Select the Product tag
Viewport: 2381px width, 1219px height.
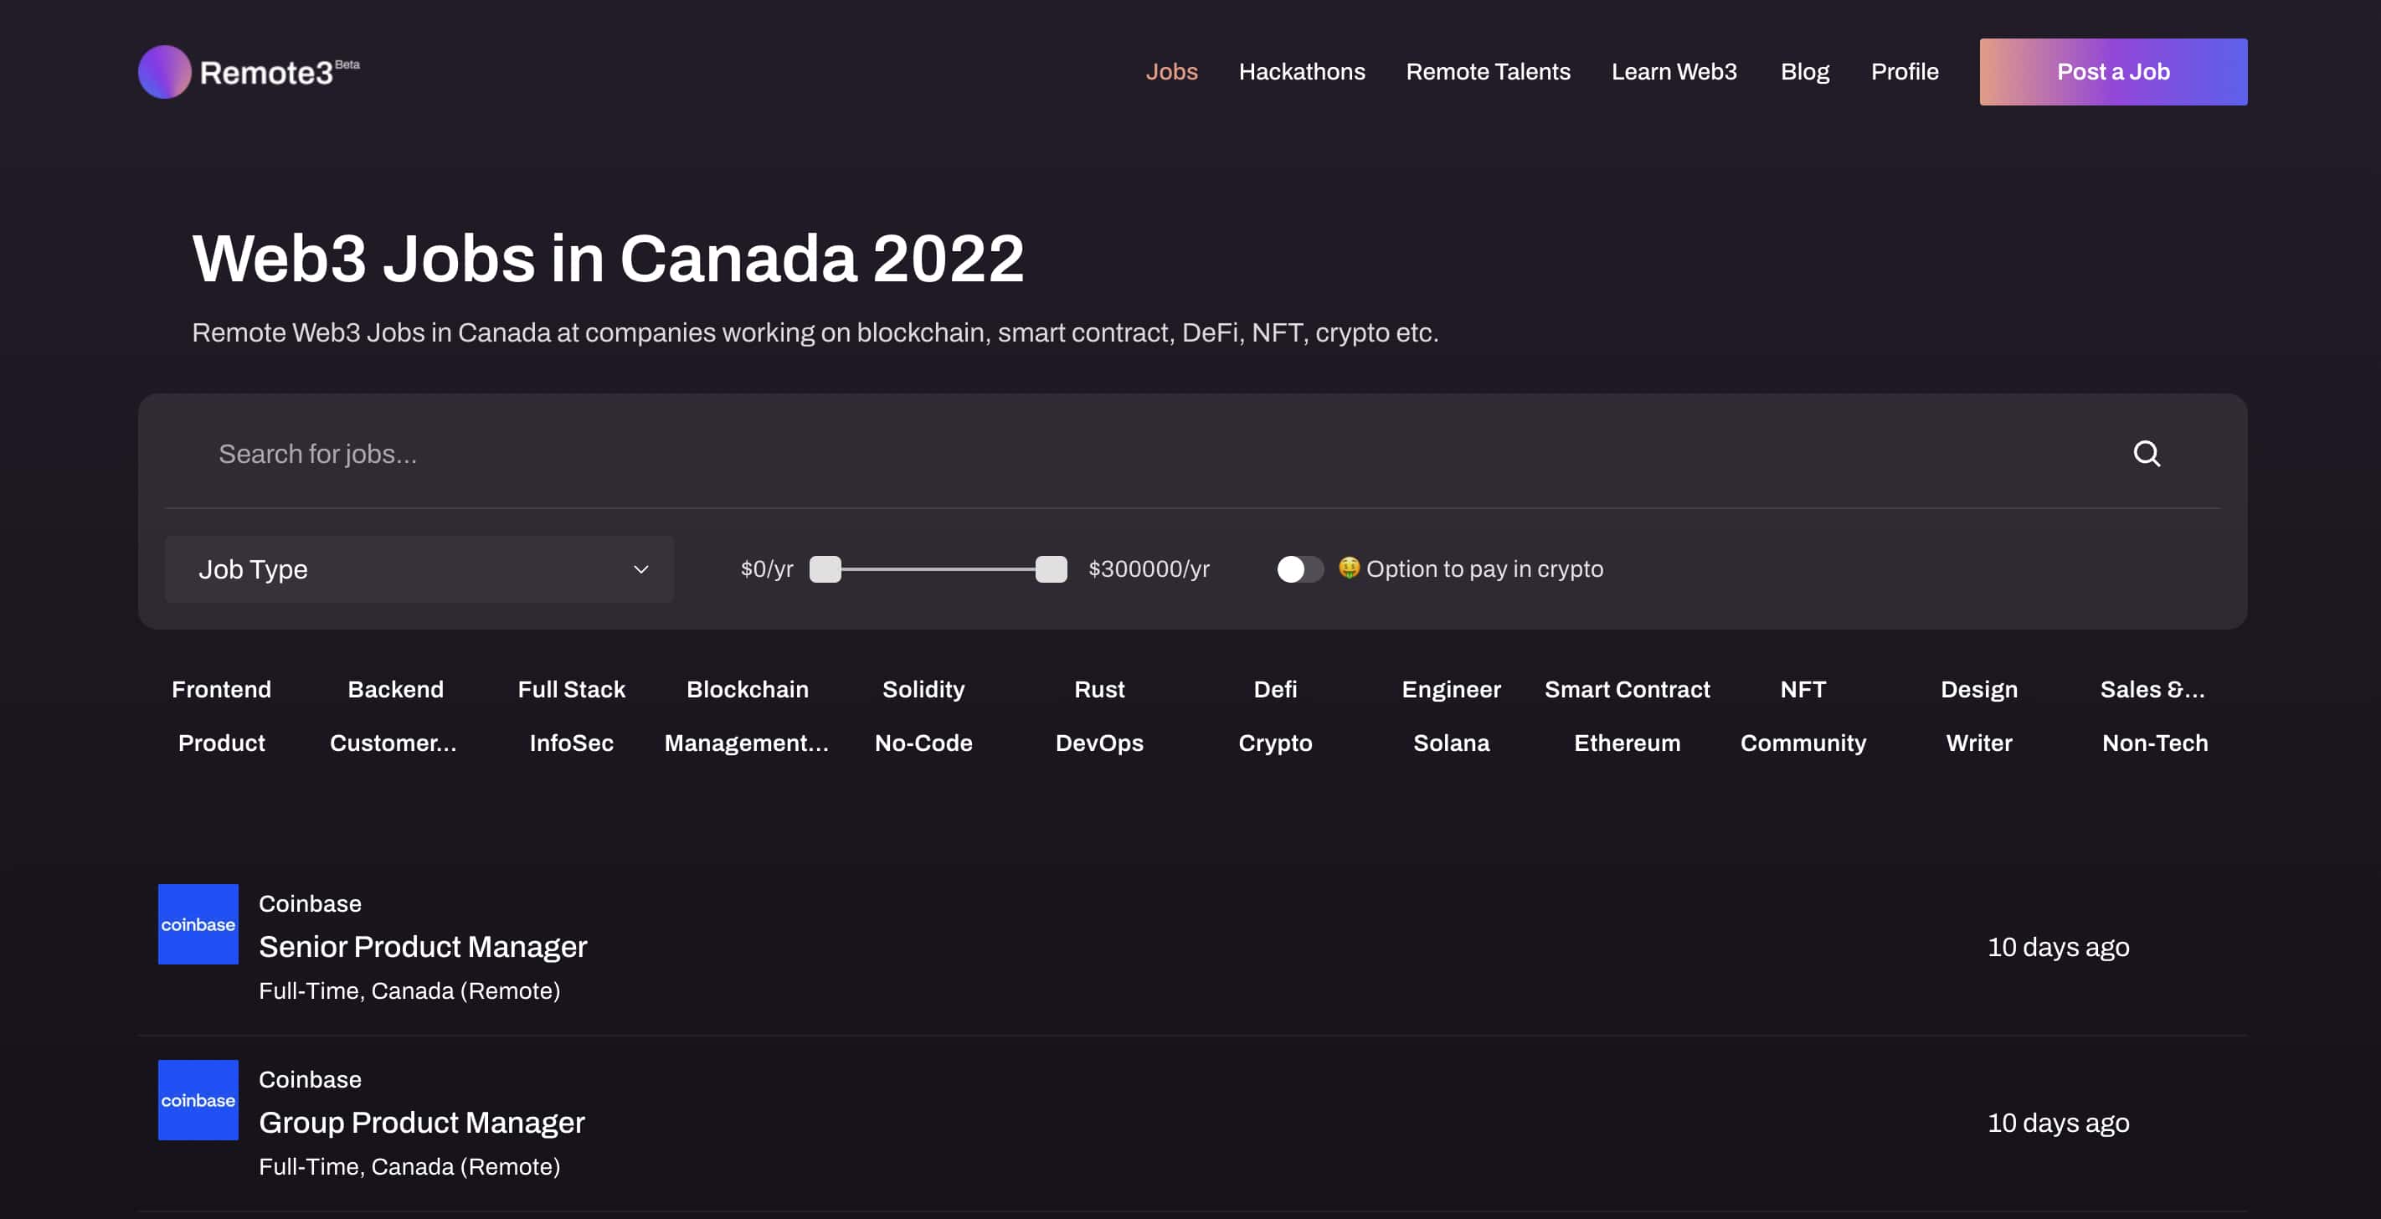tap(222, 743)
